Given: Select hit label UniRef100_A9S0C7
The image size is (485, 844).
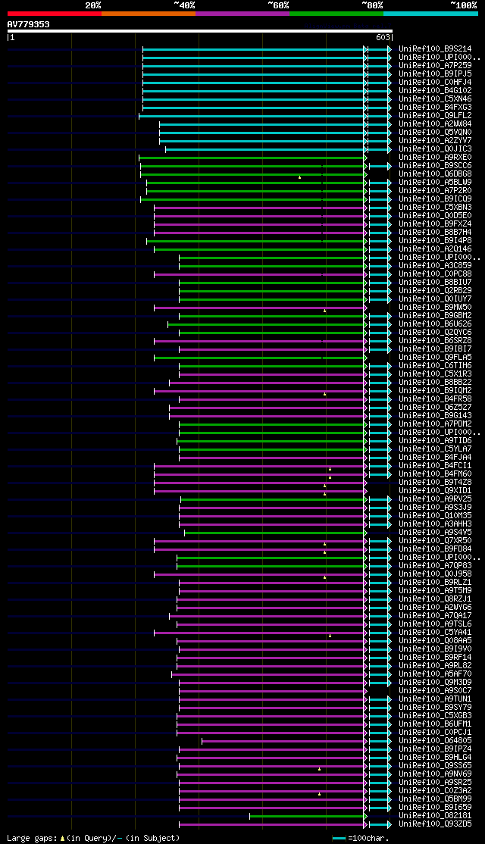Looking at the screenshot, I should (435, 691).
